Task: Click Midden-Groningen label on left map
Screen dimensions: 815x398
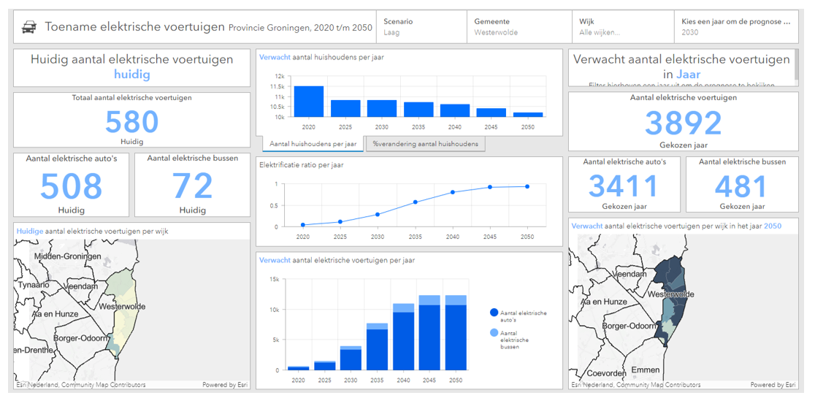Action: point(66,256)
